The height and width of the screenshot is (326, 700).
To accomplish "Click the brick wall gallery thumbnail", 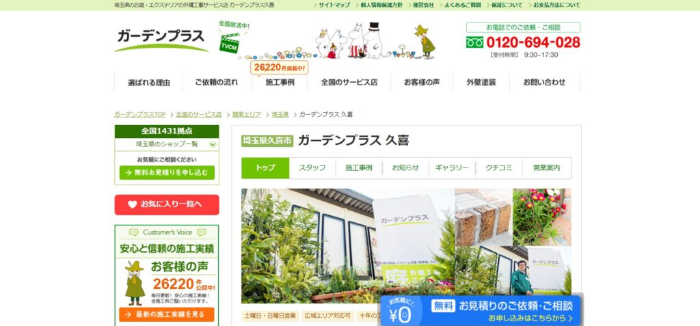I will click(x=483, y=217).
